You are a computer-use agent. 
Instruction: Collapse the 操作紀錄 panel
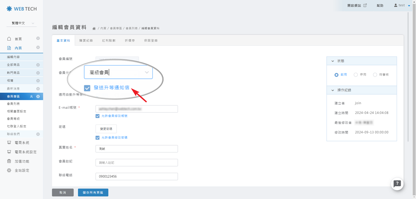tap(333, 90)
